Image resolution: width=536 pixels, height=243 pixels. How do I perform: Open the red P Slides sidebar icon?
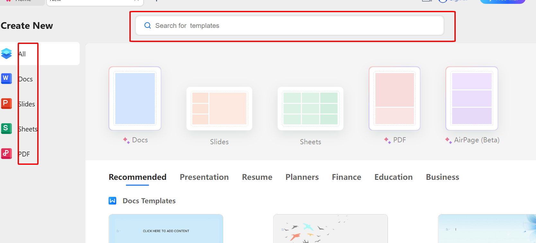[6, 104]
